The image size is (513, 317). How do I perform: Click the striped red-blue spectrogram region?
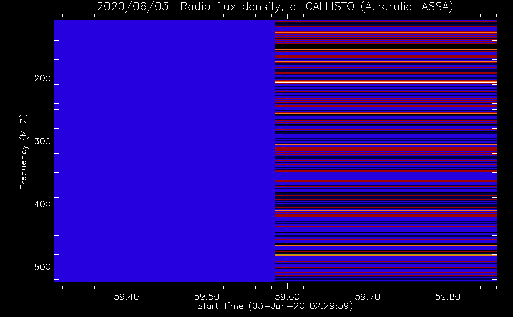pyautogui.click(x=386, y=151)
